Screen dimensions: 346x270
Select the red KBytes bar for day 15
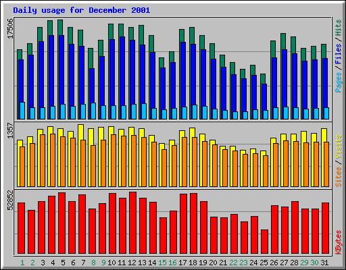tap(163, 236)
